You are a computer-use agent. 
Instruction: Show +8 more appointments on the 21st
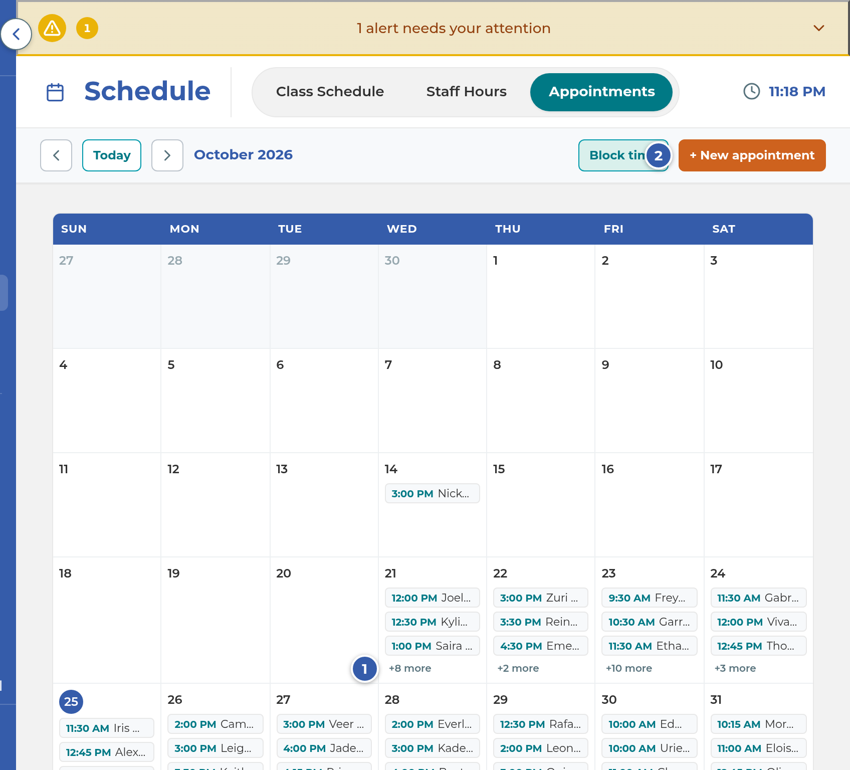[x=410, y=668]
